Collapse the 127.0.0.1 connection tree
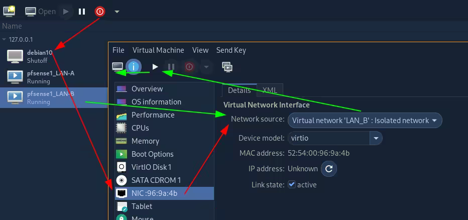 4,39
